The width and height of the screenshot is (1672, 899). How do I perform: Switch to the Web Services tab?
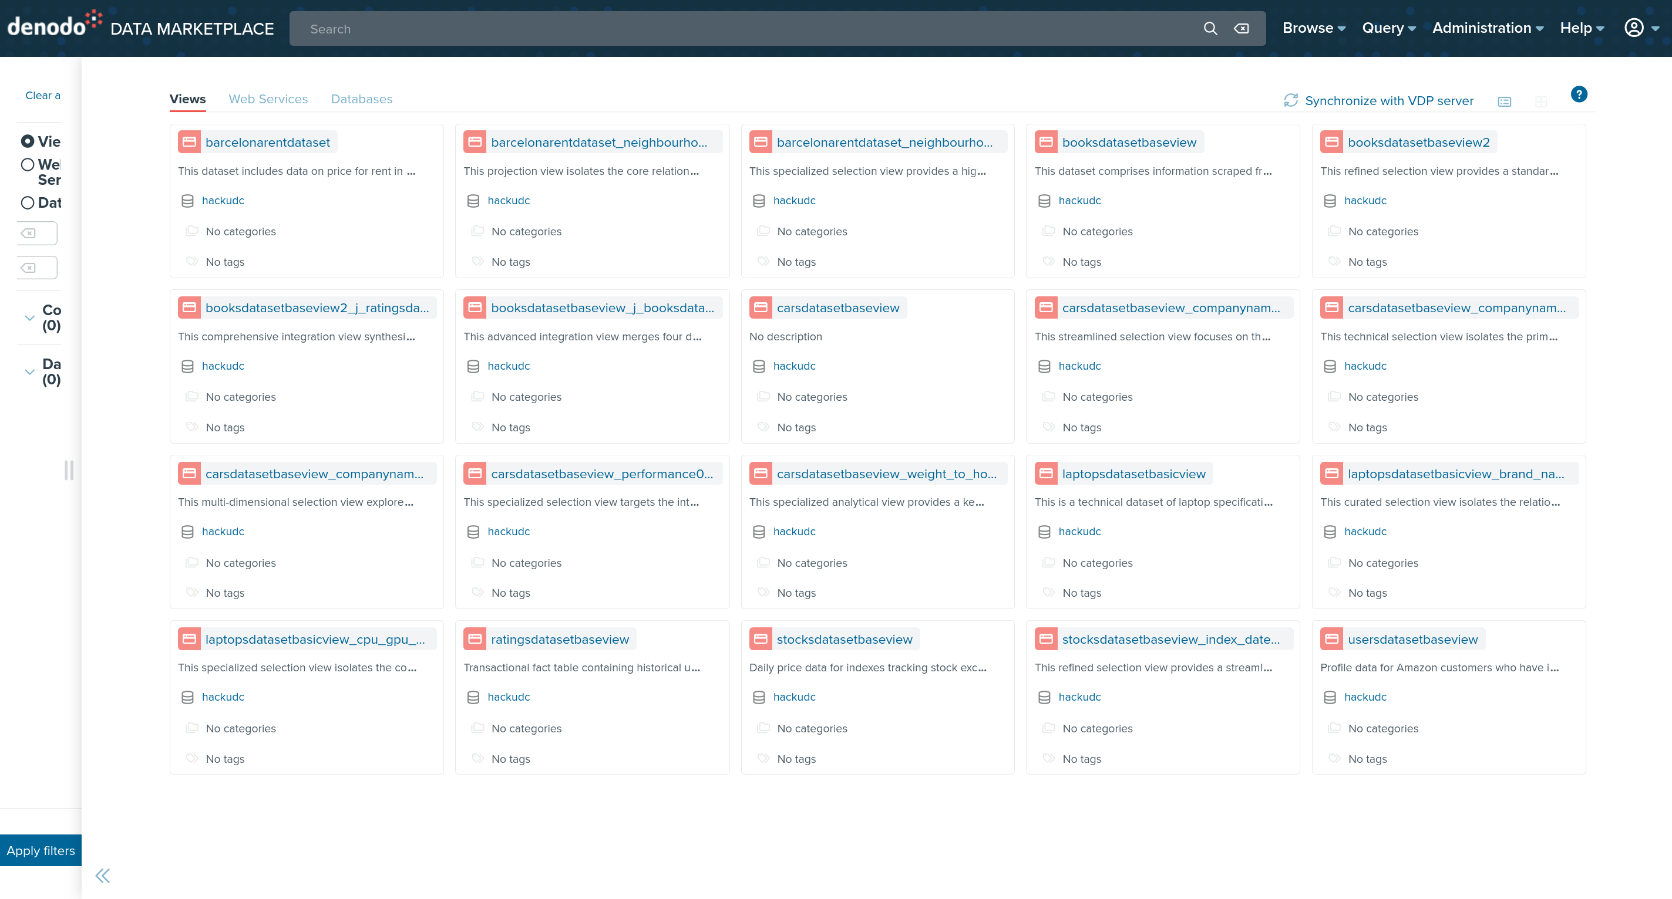pyautogui.click(x=267, y=99)
